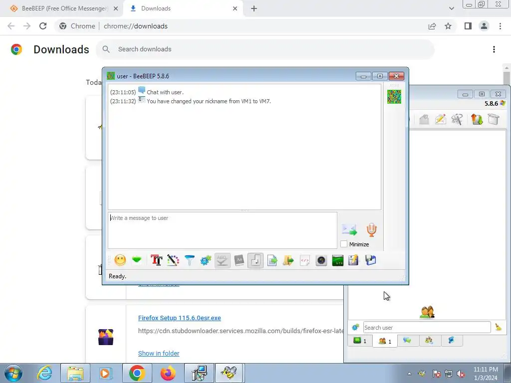Expand Chrome tab search chevron
511x383 pixels.
pos(451,8)
